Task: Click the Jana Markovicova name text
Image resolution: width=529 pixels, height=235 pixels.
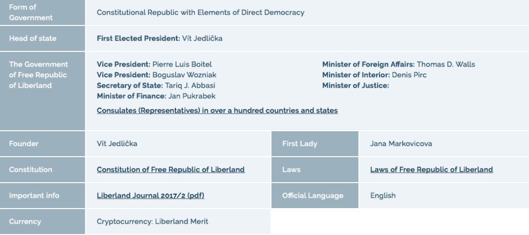Action: (401, 143)
